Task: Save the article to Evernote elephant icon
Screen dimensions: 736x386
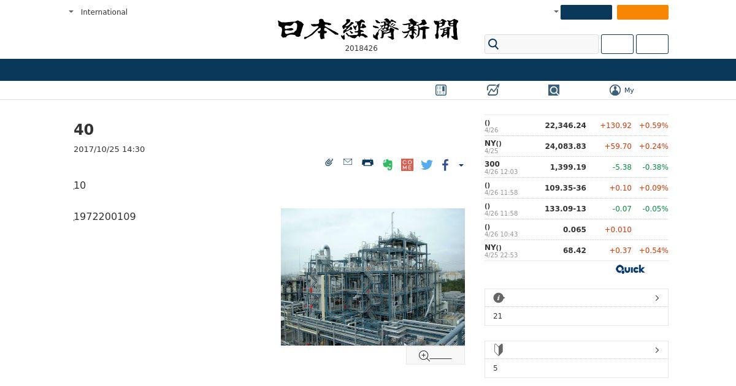Action: [388, 164]
